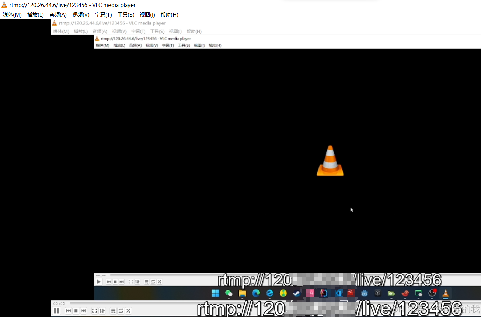Open the 音频(A) menu in the main window
The height and width of the screenshot is (317, 481).
click(x=58, y=14)
